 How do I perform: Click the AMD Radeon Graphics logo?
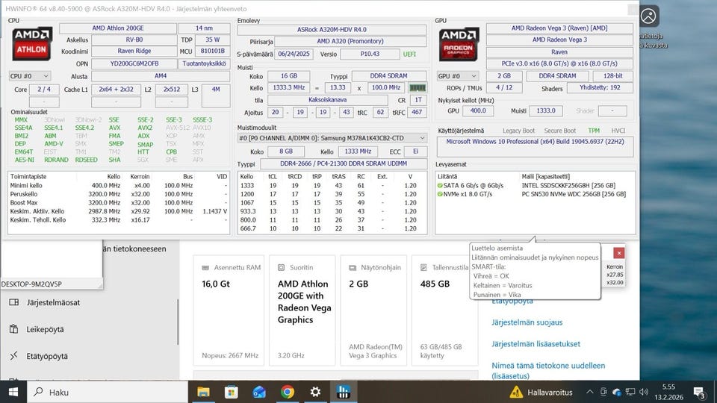pos(458,43)
